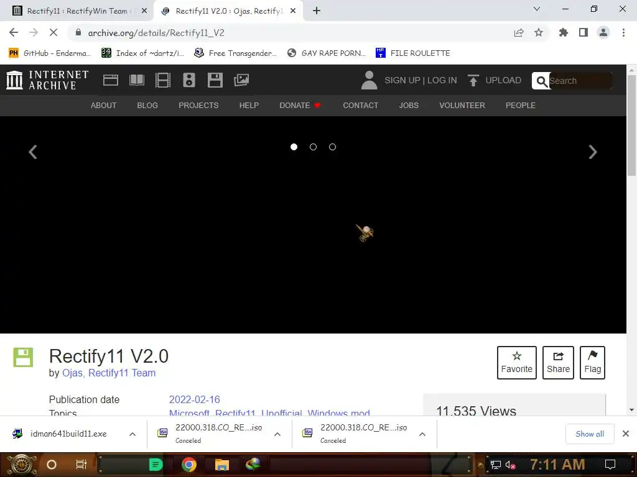The height and width of the screenshot is (477, 637).
Task: Expand options for idman641build11.exe download
Action: click(133, 434)
